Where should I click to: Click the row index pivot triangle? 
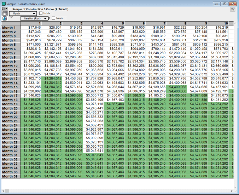(x=11, y=16)
